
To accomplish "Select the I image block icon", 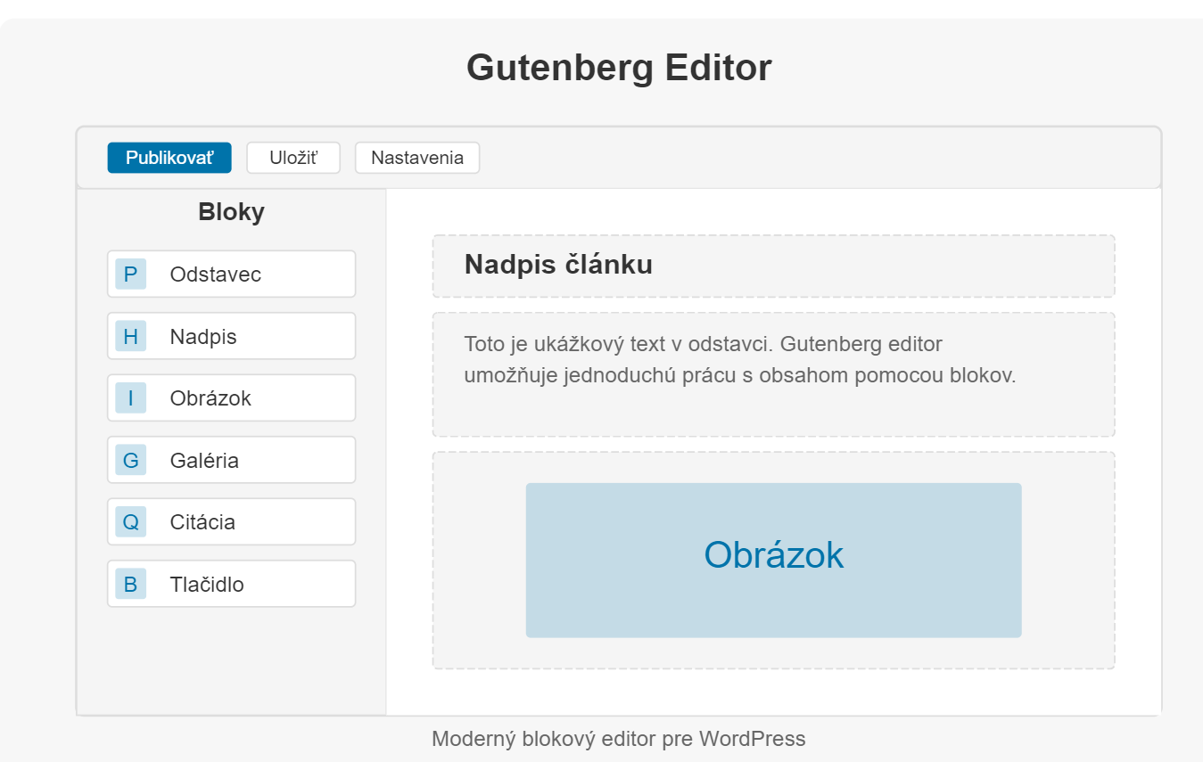I will point(130,397).
